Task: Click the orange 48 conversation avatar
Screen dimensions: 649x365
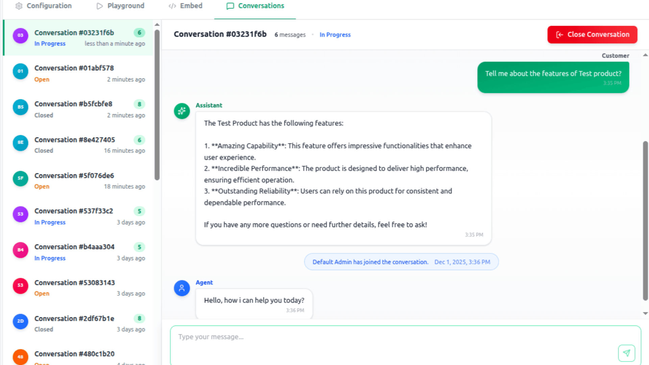Action: (20, 357)
